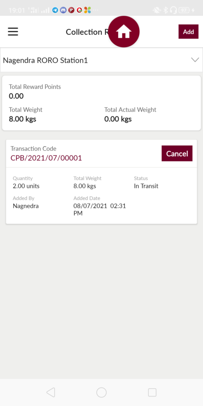The image size is (203, 406).
Task: Open the hamburger menu
Action: 13,32
